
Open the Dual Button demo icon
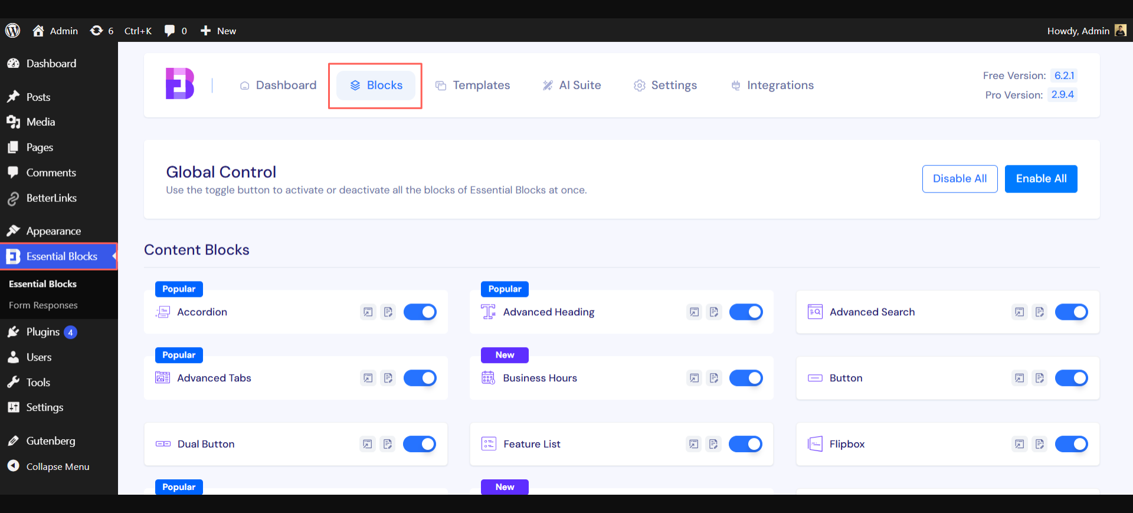point(368,444)
